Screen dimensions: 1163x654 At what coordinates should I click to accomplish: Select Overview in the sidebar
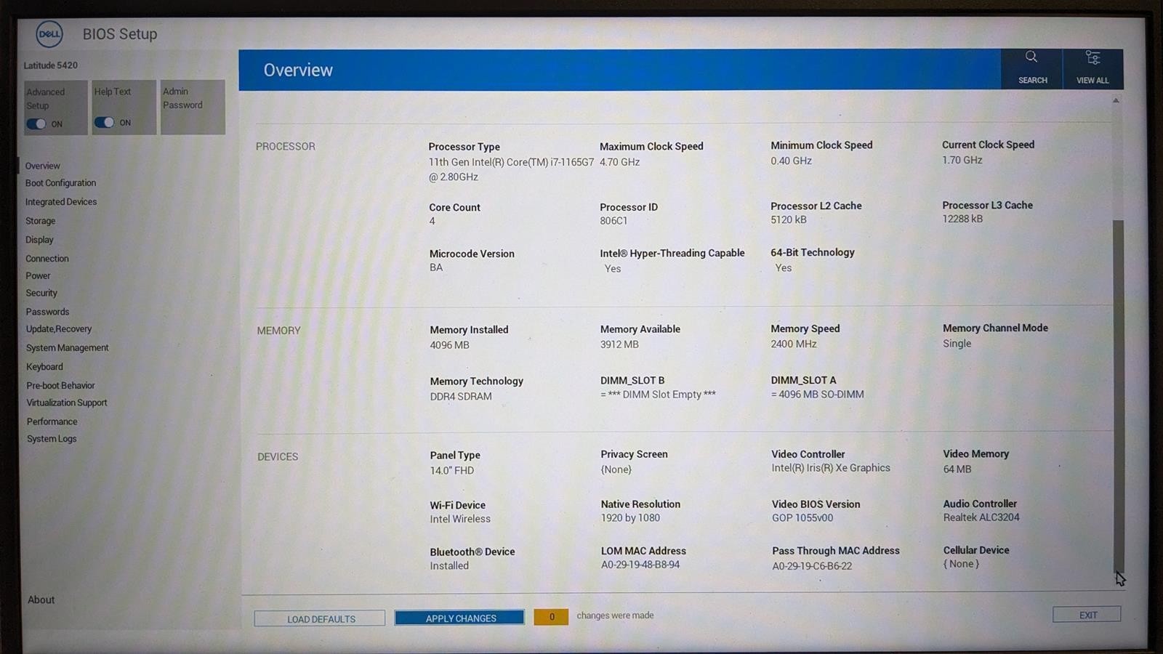(x=43, y=166)
